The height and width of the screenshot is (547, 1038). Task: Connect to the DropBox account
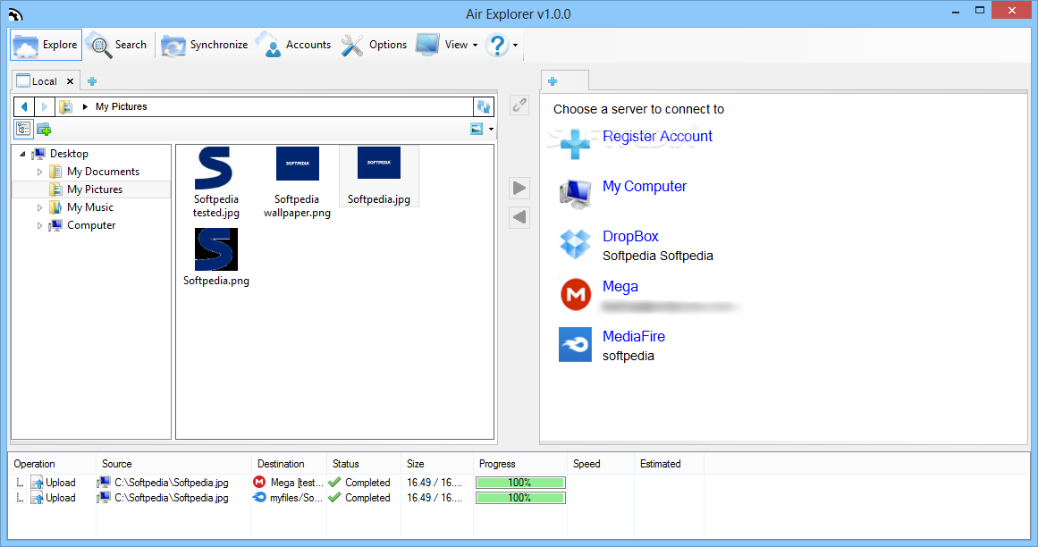pos(630,236)
